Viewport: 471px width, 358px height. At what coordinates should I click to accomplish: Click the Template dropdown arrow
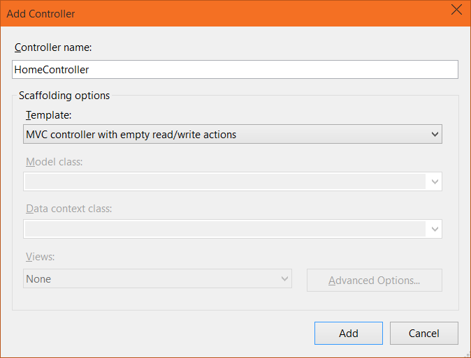[435, 134]
